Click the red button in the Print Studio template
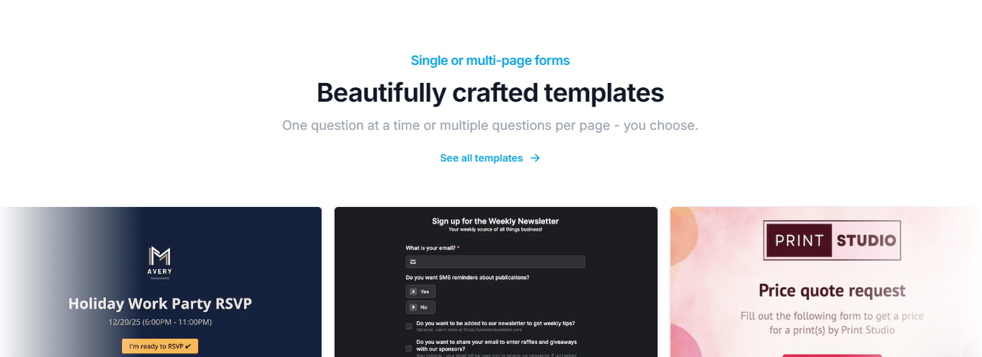Screen dimensions: 982x357 832,355
